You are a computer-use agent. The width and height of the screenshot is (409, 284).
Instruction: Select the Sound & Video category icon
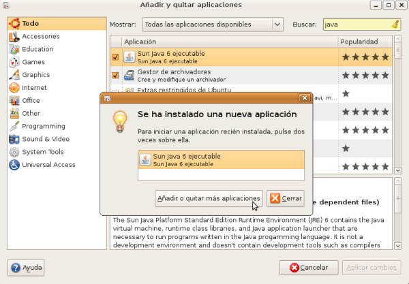pyautogui.click(x=14, y=139)
